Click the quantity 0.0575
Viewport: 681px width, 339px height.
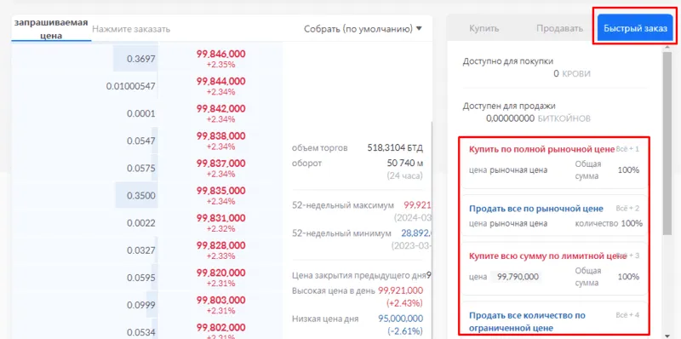coord(140,168)
